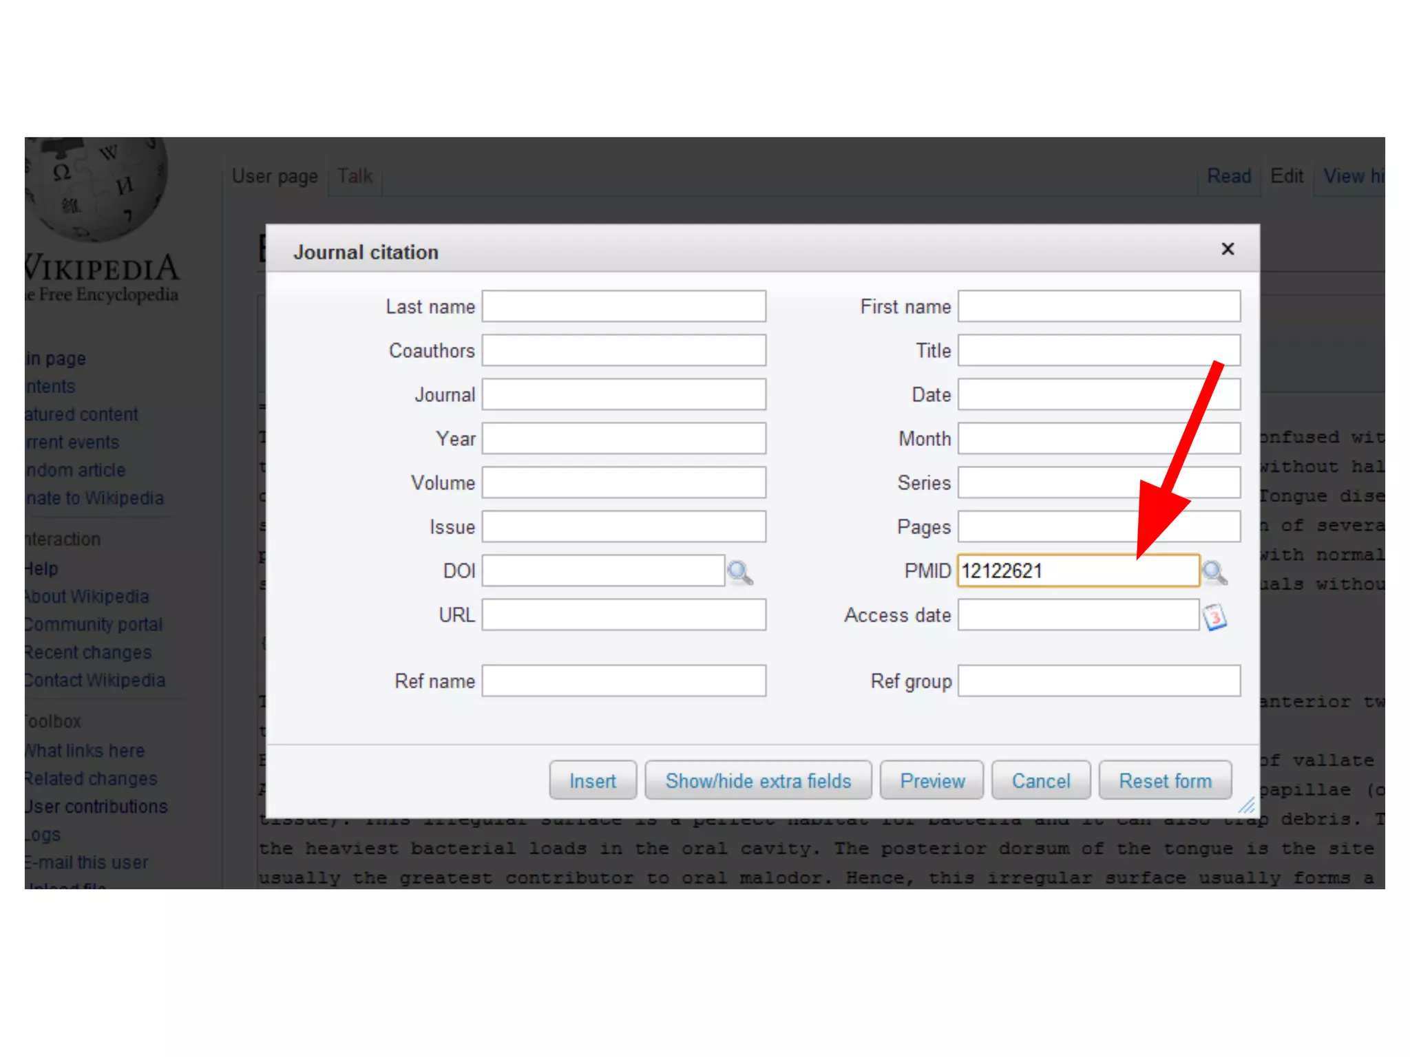1410x1057 pixels.
Task: Click the Ref group field
Action: pos(1099,681)
